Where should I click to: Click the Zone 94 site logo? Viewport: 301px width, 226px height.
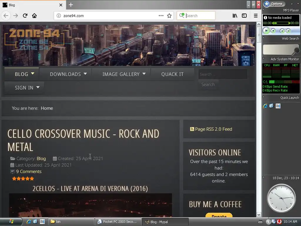[x=34, y=39]
